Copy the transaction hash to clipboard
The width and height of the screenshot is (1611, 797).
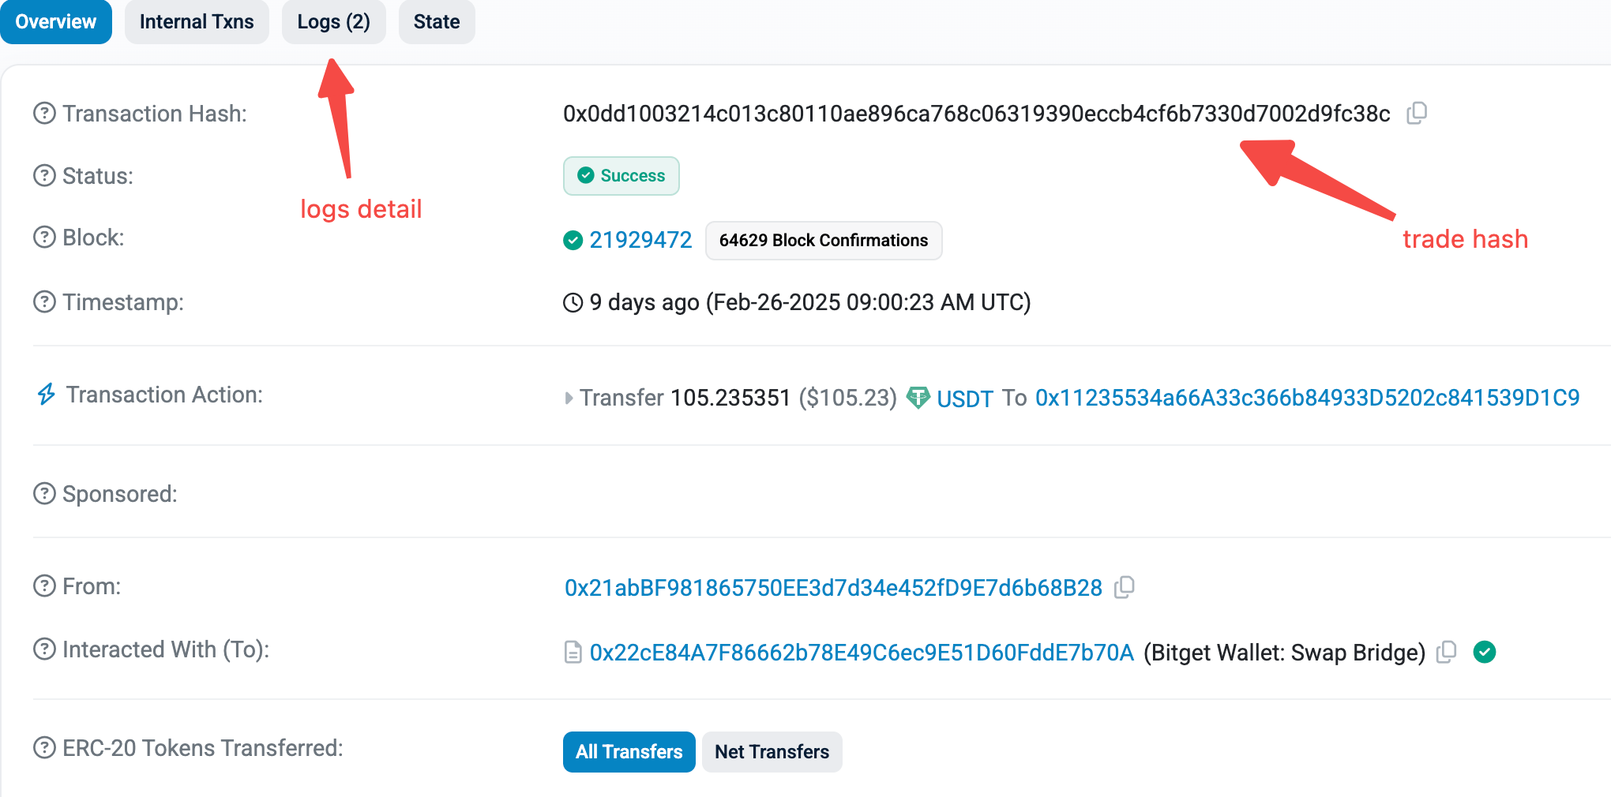pyautogui.click(x=1417, y=114)
